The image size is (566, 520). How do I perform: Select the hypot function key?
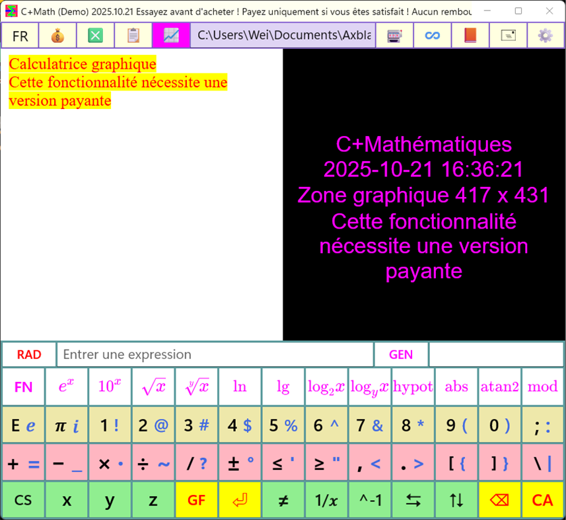tap(413, 387)
